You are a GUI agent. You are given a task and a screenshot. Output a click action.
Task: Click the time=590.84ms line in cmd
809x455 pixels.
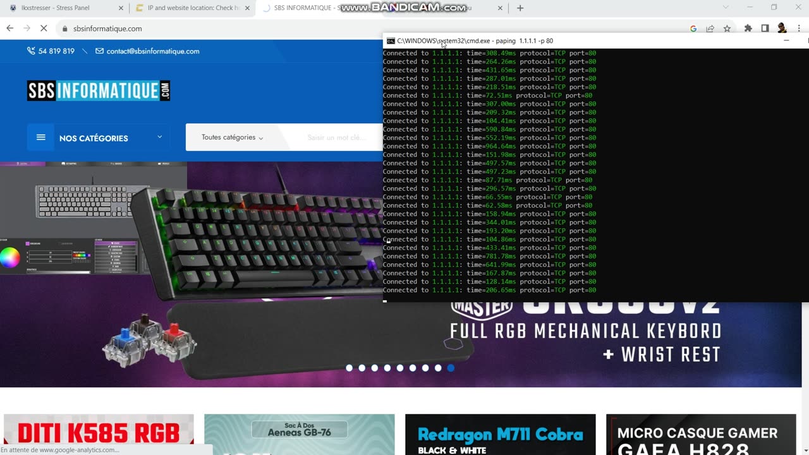click(489, 129)
